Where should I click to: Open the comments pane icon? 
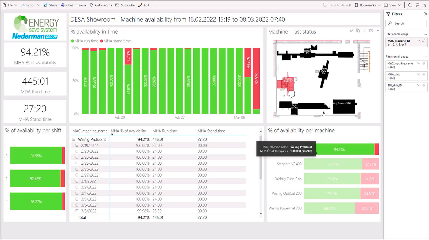pyautogui.click(x=418, y=5)
